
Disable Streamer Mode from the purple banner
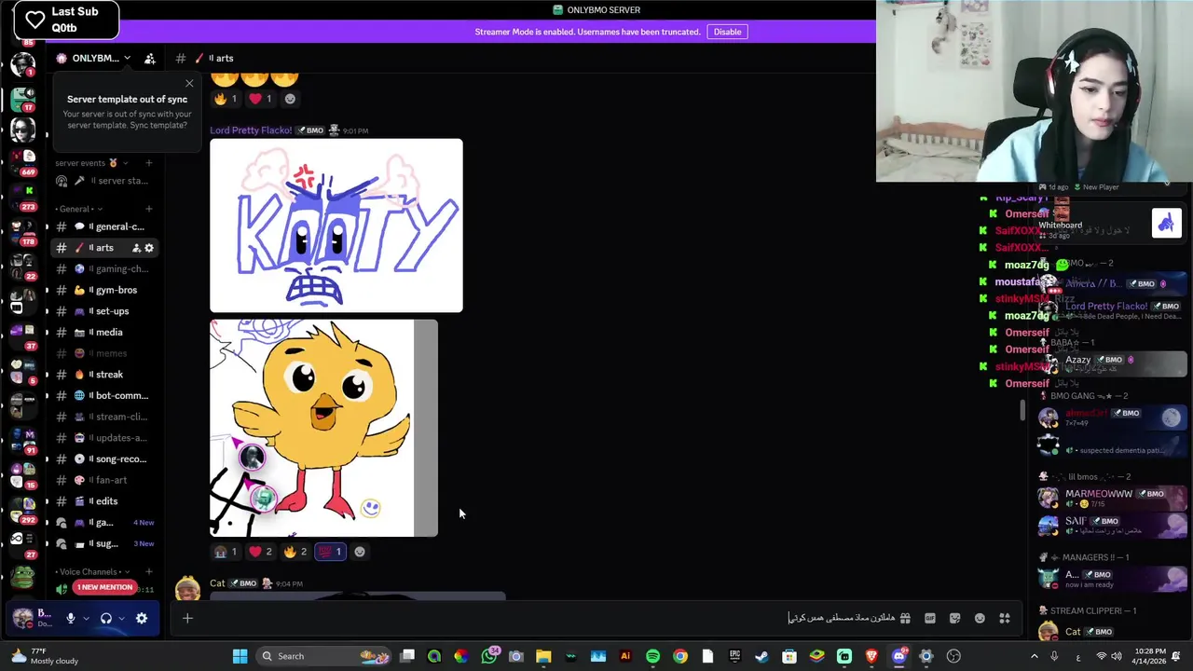[727, 32]
